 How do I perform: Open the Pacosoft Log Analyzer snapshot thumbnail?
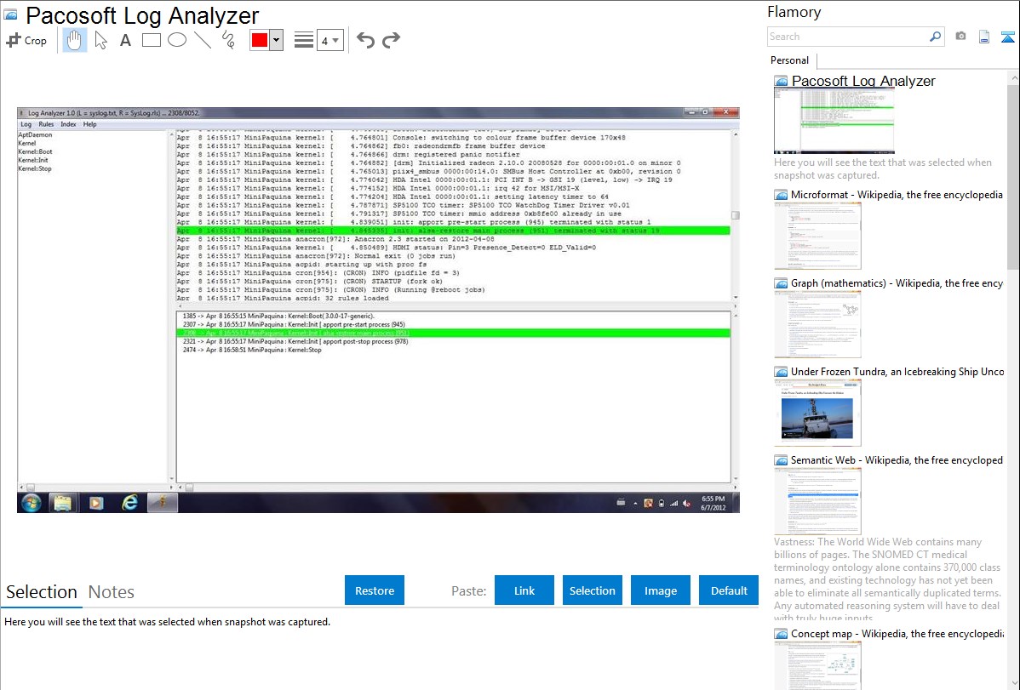(834, 121)
